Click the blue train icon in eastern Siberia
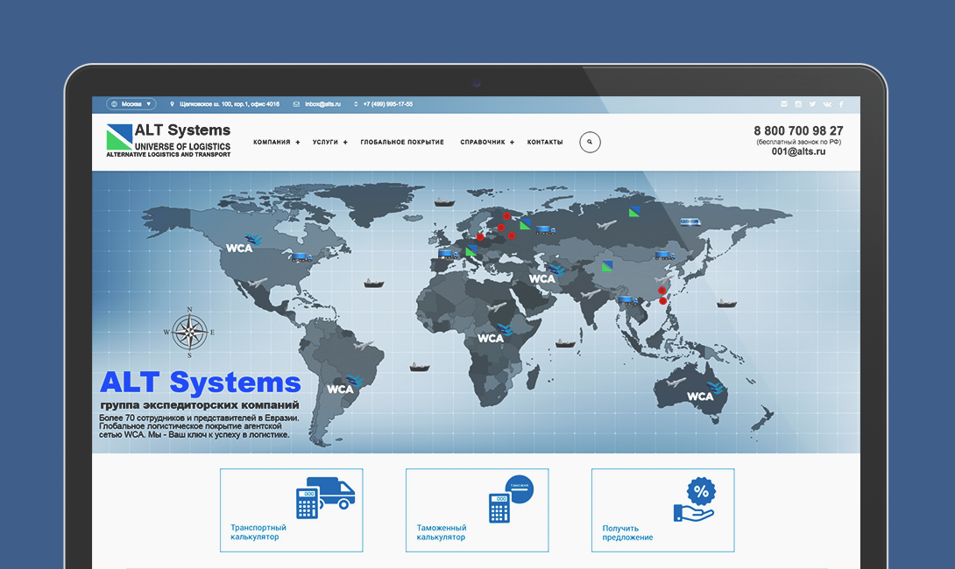Screen dimensions: 955x569 point(690,222)
